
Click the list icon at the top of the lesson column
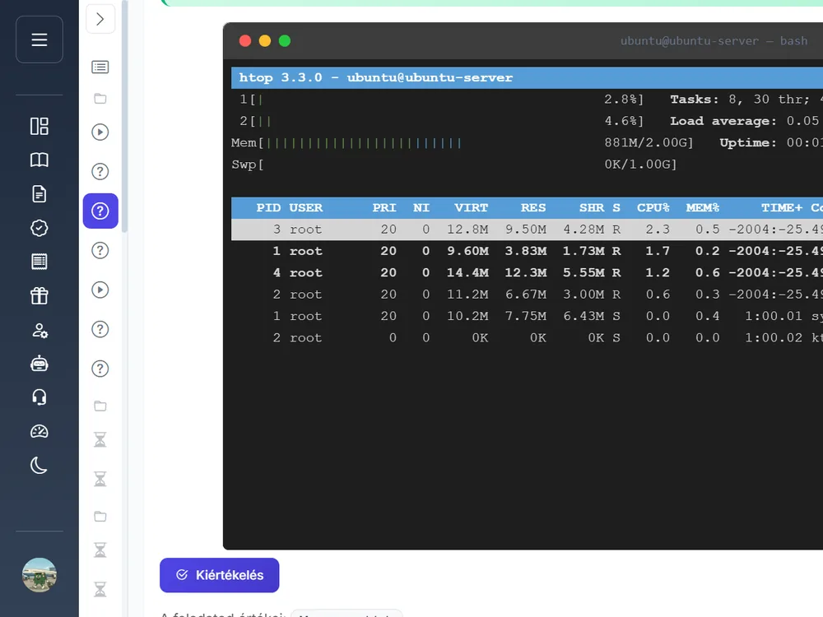tap(100, 67)
